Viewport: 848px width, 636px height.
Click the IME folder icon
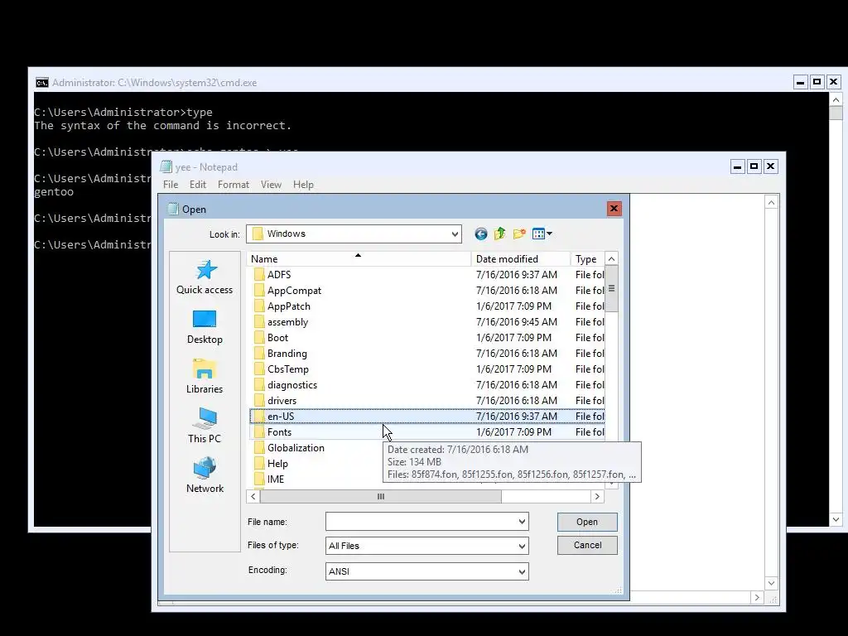[x=259, y=479]
